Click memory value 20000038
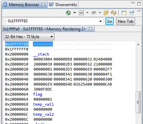Viewport: 143px width, 124px height. [x=43, y=64]
